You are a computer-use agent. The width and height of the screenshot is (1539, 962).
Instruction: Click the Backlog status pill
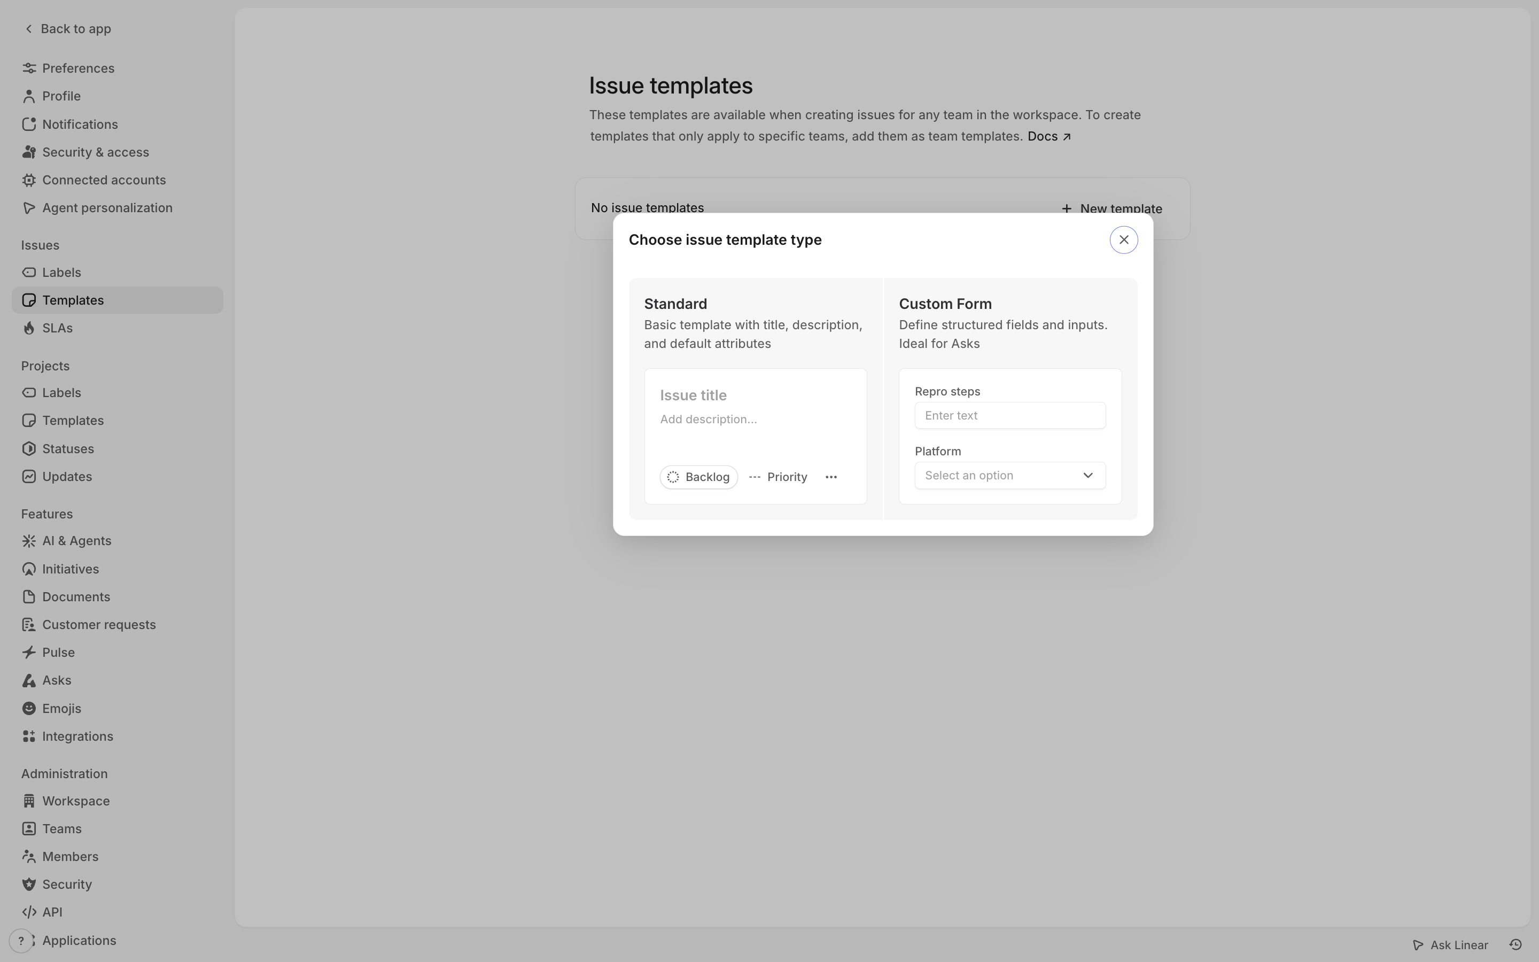[698, 477]
